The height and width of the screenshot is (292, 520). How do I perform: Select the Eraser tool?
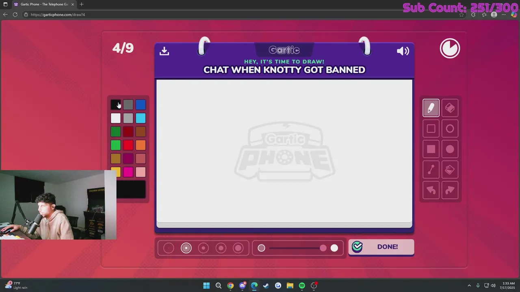(x=450, y=108)
